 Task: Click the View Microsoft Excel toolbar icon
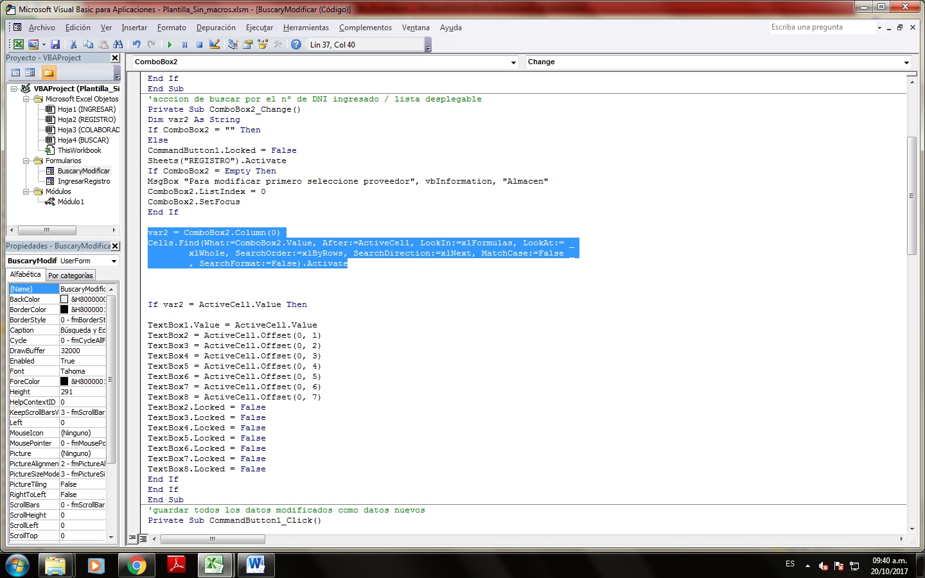pos(19,44)
